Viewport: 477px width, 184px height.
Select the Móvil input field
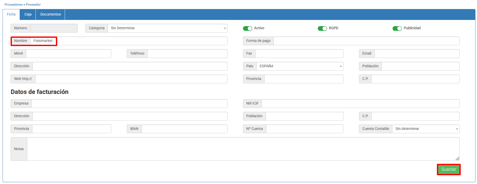pos(68,54)
